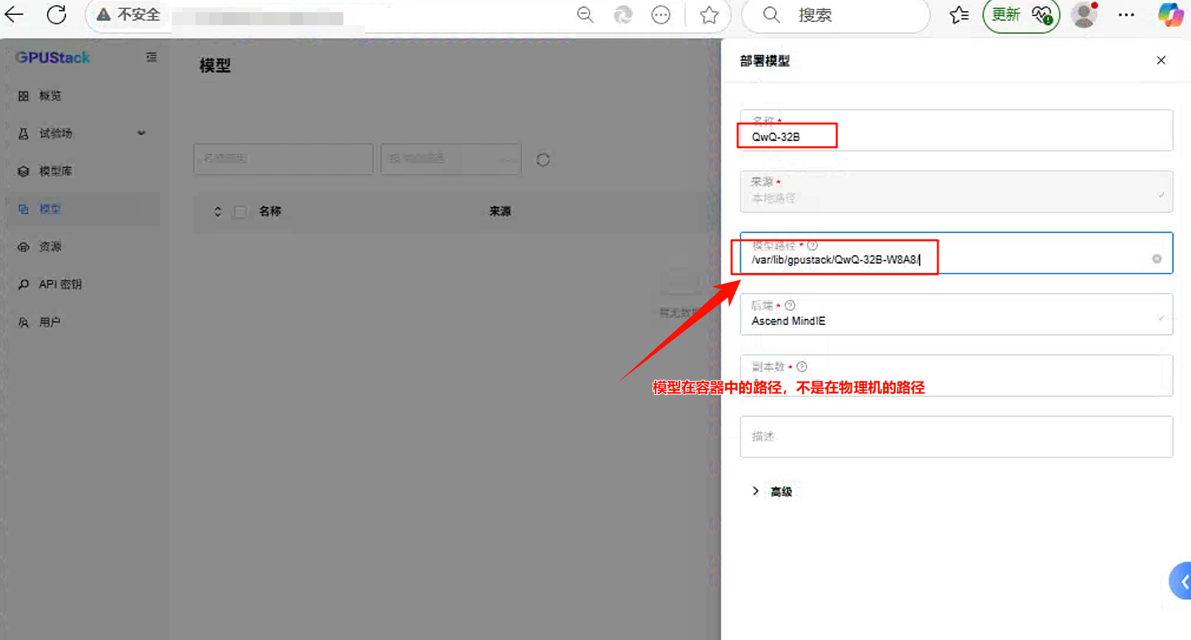Close the 部署模型 drawer
1191x640 pixels.
point(1161,60)
